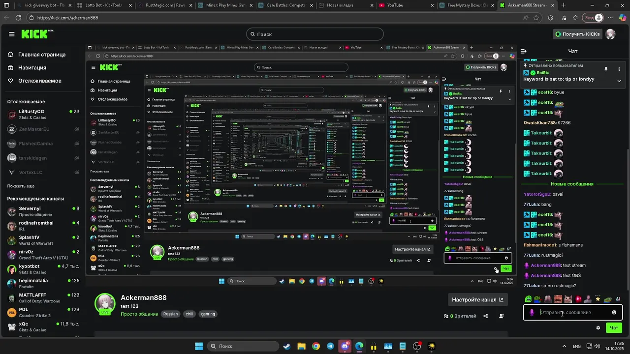630x354 pixels.
Task: Open chat settings gear icon
Action: (x=598, y=328)
